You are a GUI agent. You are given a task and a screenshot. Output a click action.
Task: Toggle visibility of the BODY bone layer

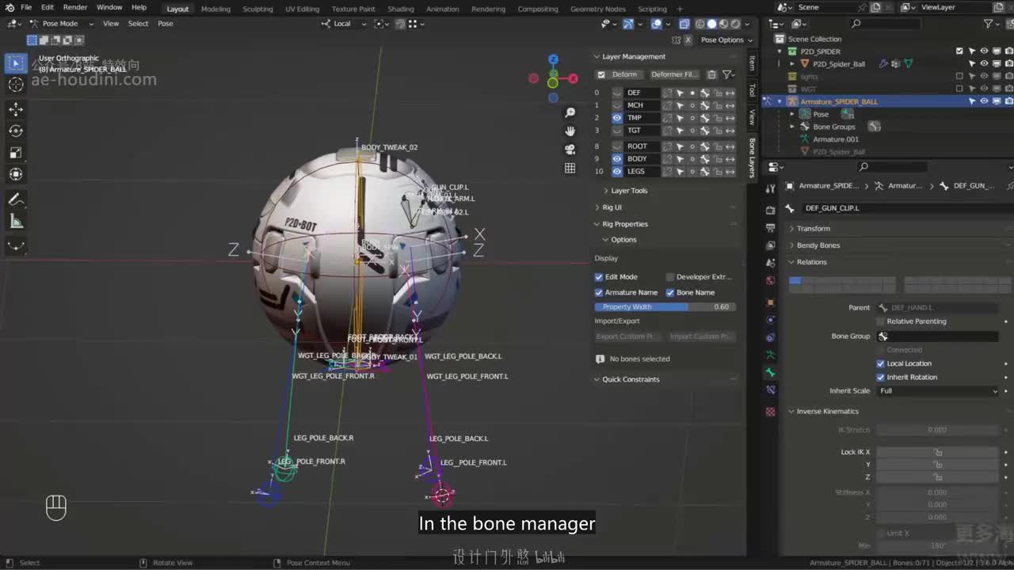click(x=617, y=159)
